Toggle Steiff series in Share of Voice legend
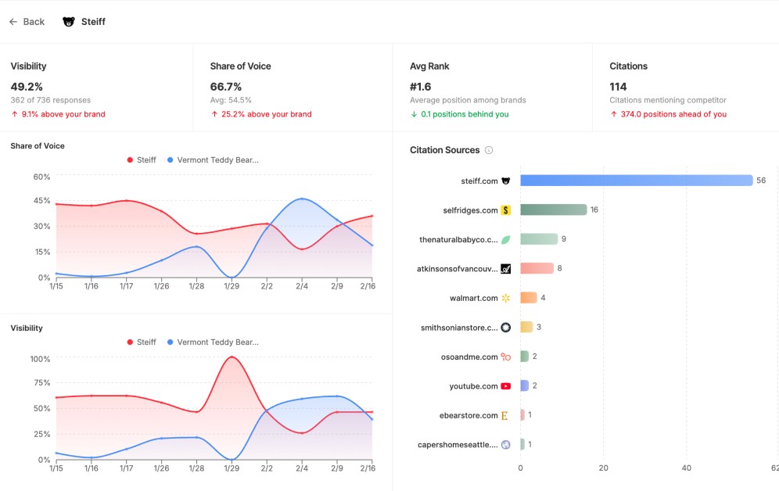Image resolution: width=779 pixels, height=491 pixels. click(x=142, y=159)
